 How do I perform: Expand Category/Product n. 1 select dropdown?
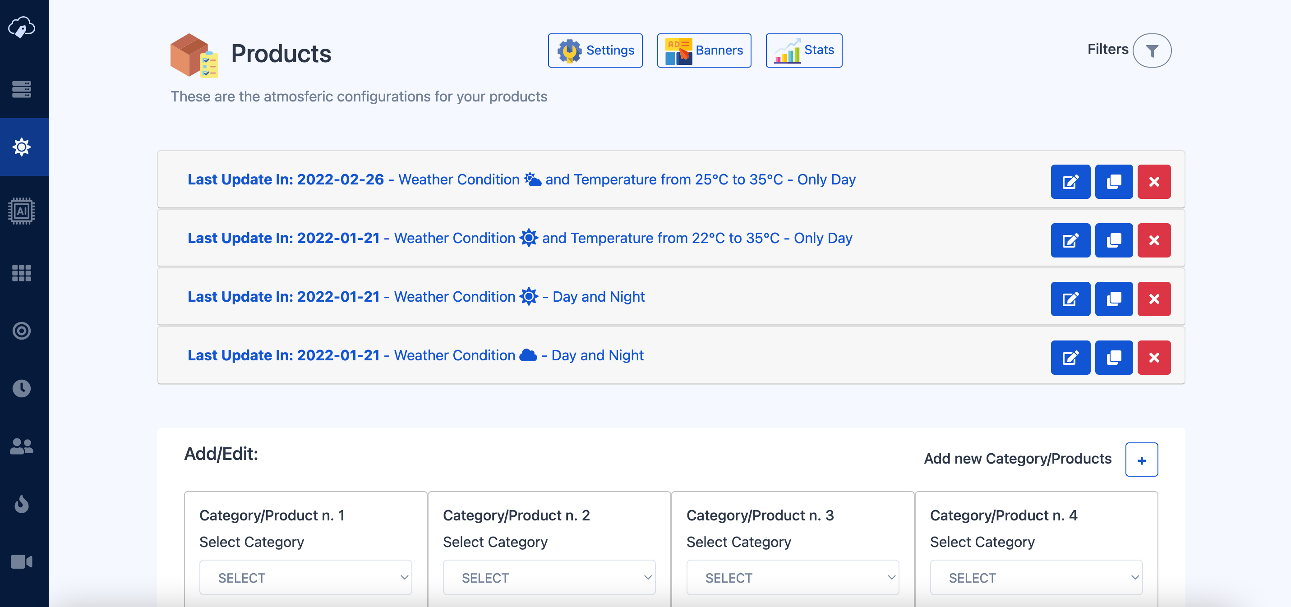305,577
